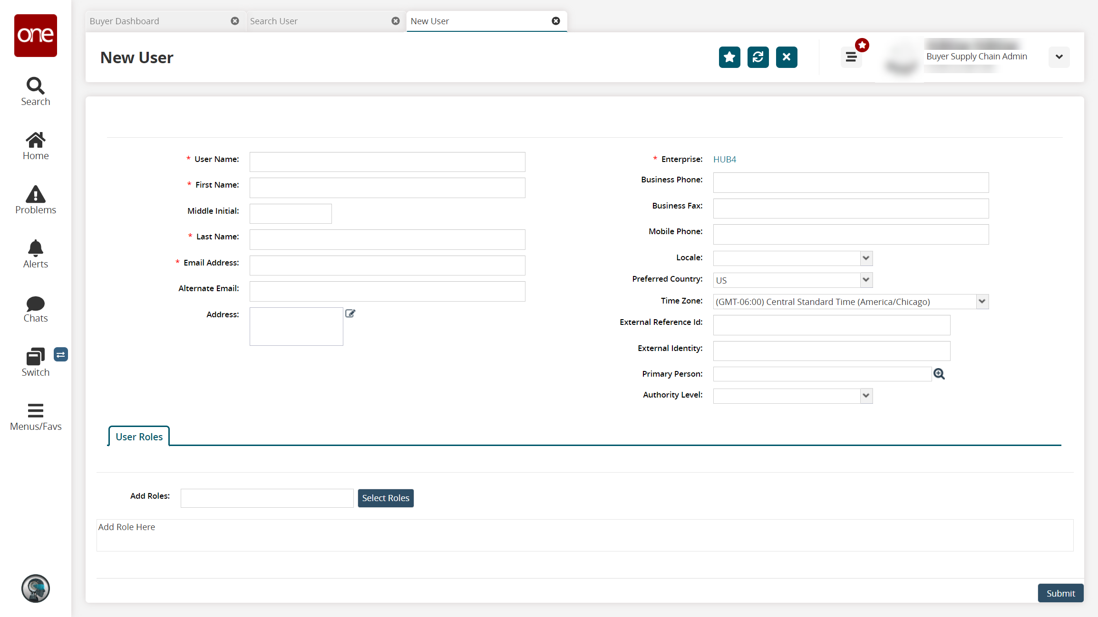This screenshot has width=1098, height=617.
Task: Open the Chats sidebar icon
Action: click(x=35, y=308)
